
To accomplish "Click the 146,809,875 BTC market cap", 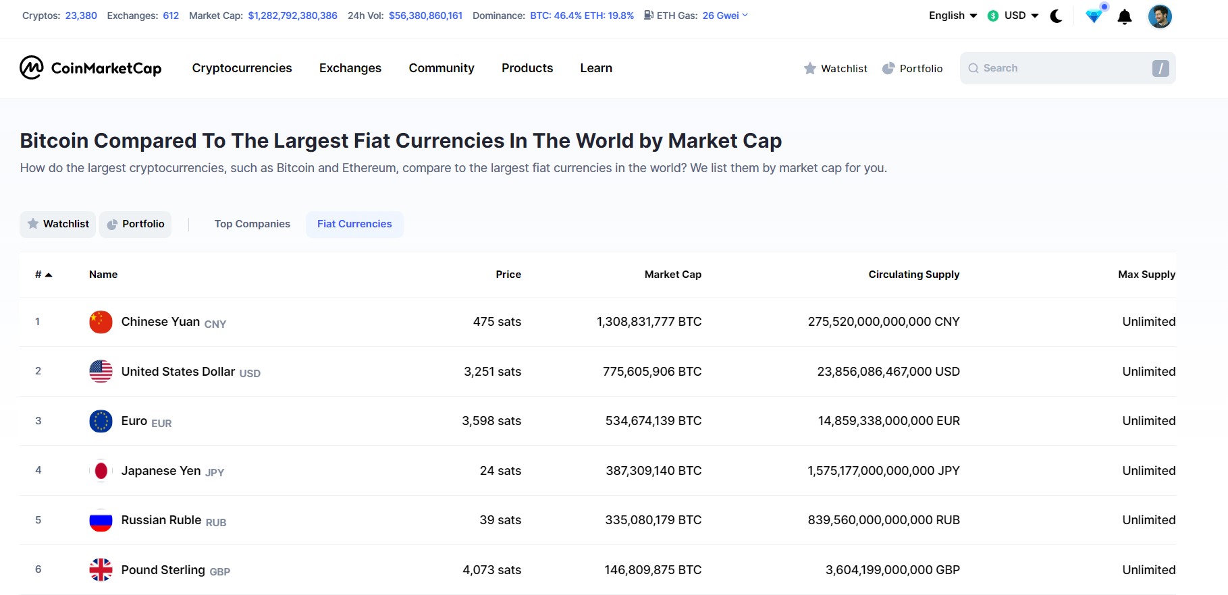I will point(653,570).
